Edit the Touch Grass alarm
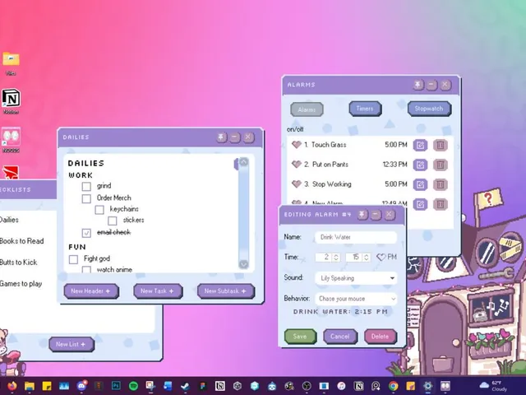Viewport: 526px width, 395px height. click(420, 145)
